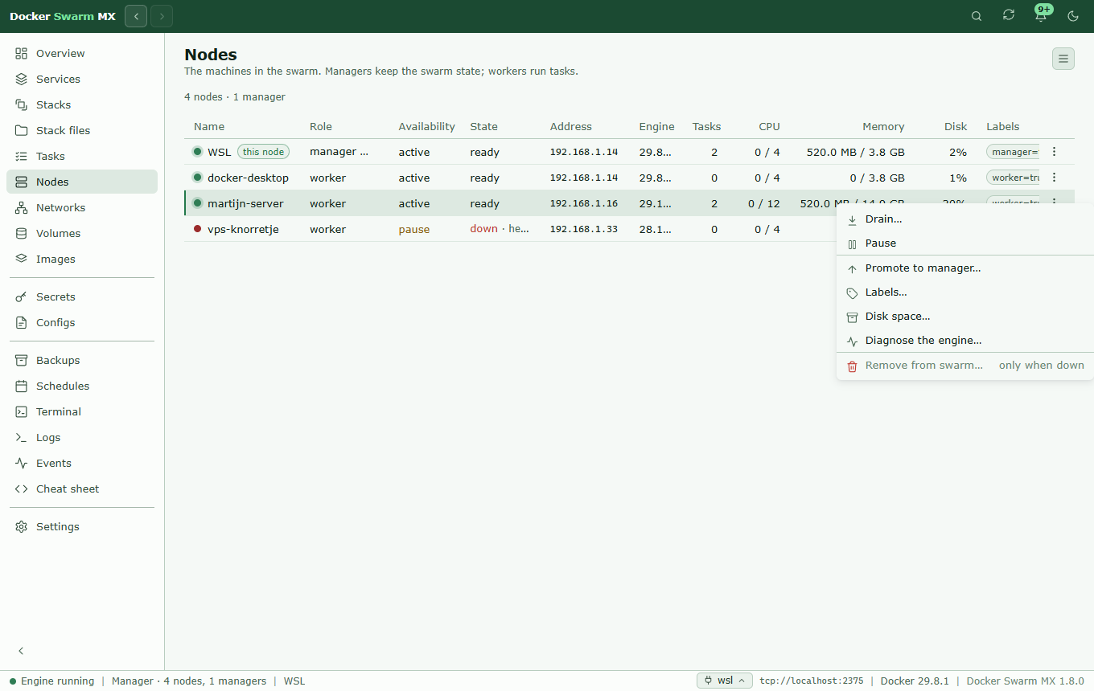The image size is (1094, 691).
Task: Open Volumes in the sidebar
Action: tap(82, 233)
